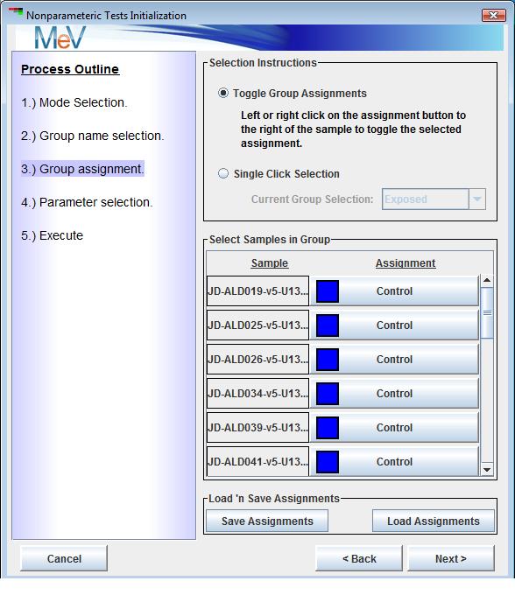The height and width of the screenshot is (616, 515).
Task: Click blue color swatch for JD-ALD034
Action: point(328,394)
